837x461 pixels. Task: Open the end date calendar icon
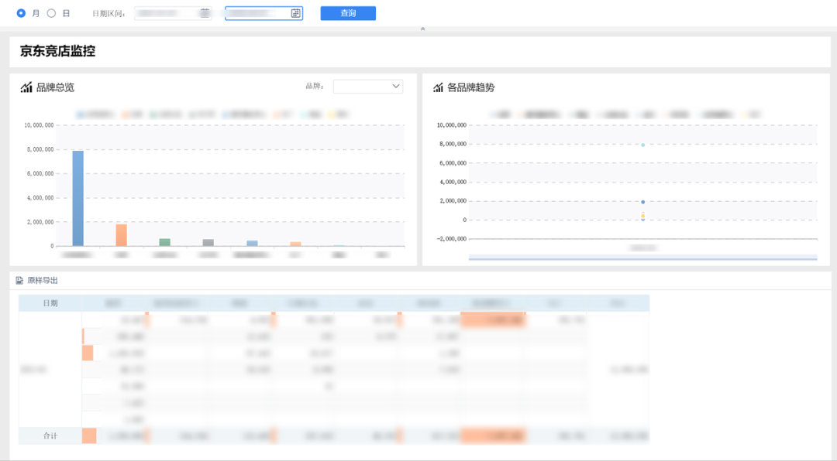coord(296,13)
